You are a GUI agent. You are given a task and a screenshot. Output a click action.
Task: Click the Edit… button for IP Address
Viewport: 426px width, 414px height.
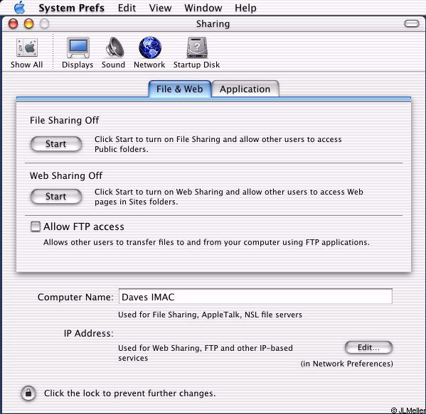point(368,347)
